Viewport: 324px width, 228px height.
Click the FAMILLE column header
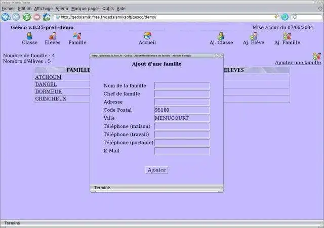(x=78, y=70)
